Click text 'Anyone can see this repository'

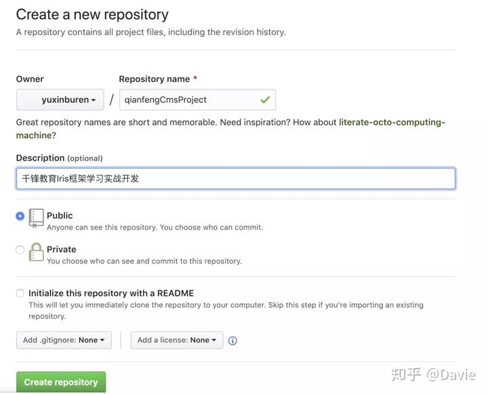click(102, 227)
